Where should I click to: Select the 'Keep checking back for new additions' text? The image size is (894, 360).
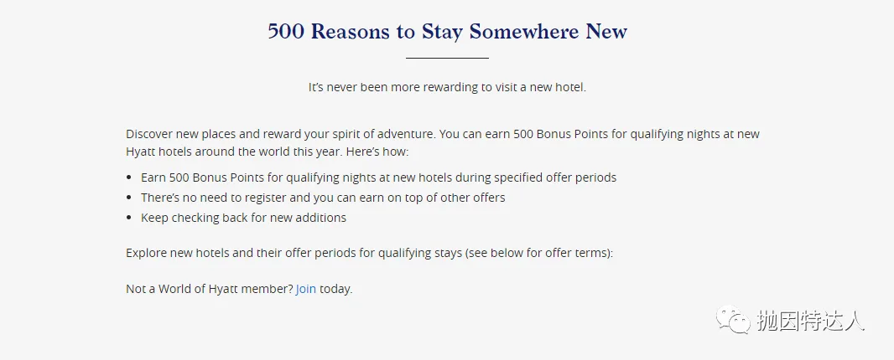point(243,218)
